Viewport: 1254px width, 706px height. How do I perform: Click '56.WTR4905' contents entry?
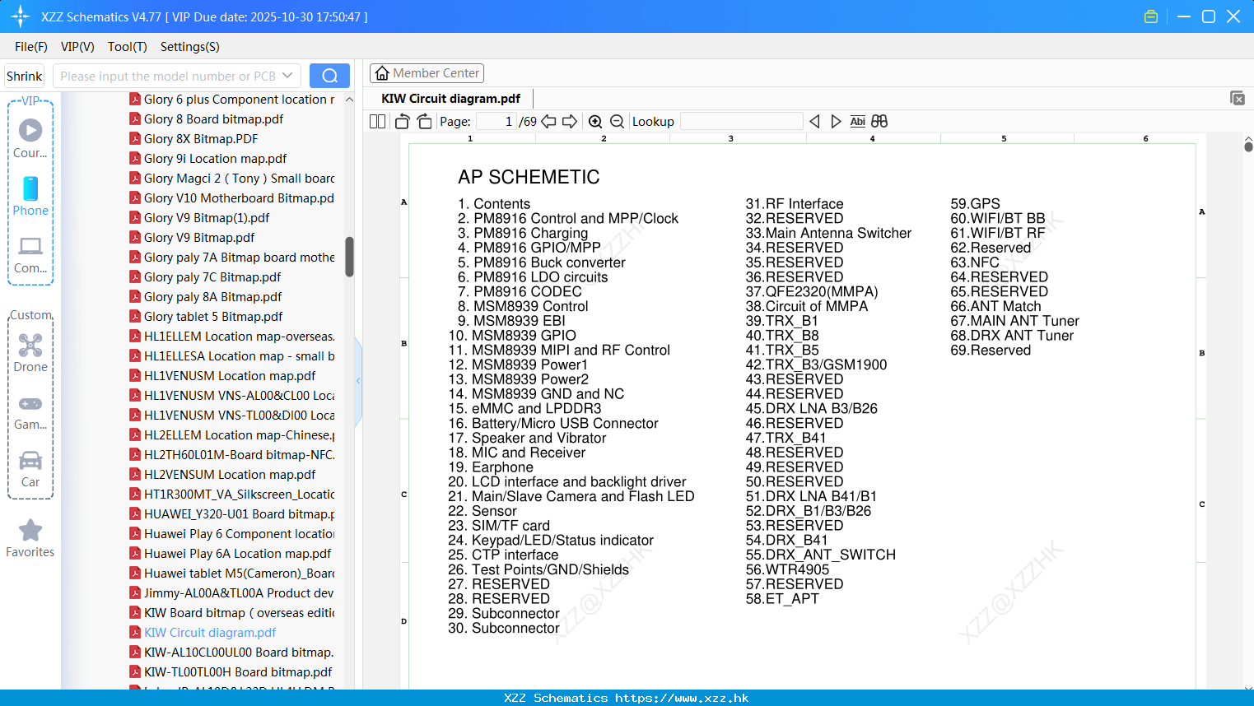coord(787,569)
